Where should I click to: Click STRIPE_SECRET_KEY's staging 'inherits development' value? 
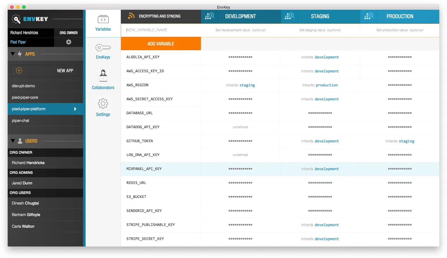click(x=320, y=239)
